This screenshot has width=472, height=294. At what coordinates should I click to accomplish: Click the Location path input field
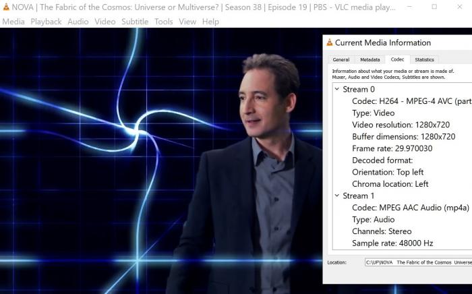(x=419, y=262)
